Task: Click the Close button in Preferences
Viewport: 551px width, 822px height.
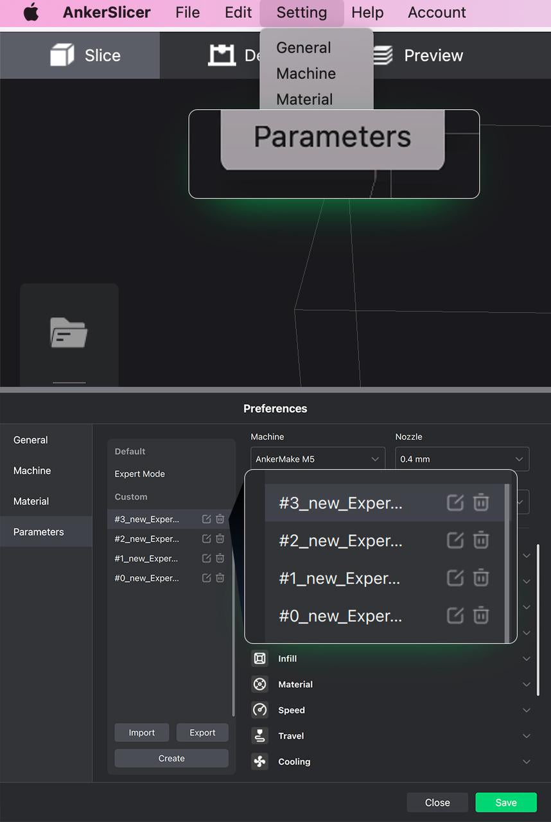Action: pos(437,803)
